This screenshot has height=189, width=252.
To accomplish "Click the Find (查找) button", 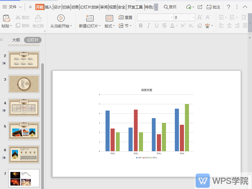I will pyautogui.click(x=170, y=7).
